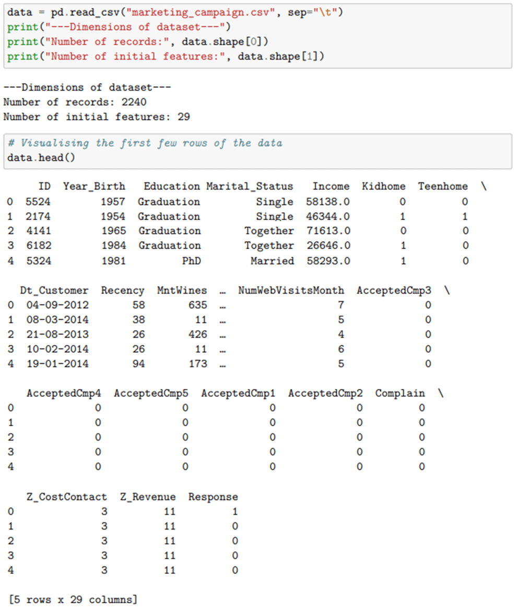Select income value 26646.0
Screen dimensions: 519x612
pos(328,246)
